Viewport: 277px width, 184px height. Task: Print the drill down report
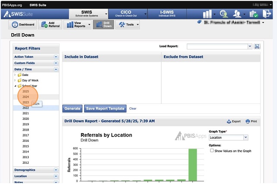pos(251,122)
